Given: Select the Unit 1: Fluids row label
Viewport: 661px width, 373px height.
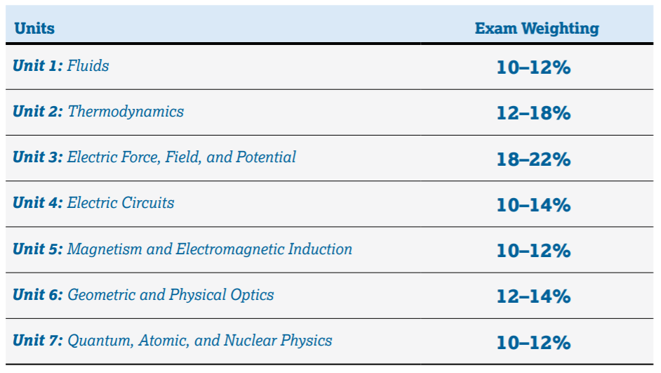Looking at the screenshot, I should click(x=61, y=66).
